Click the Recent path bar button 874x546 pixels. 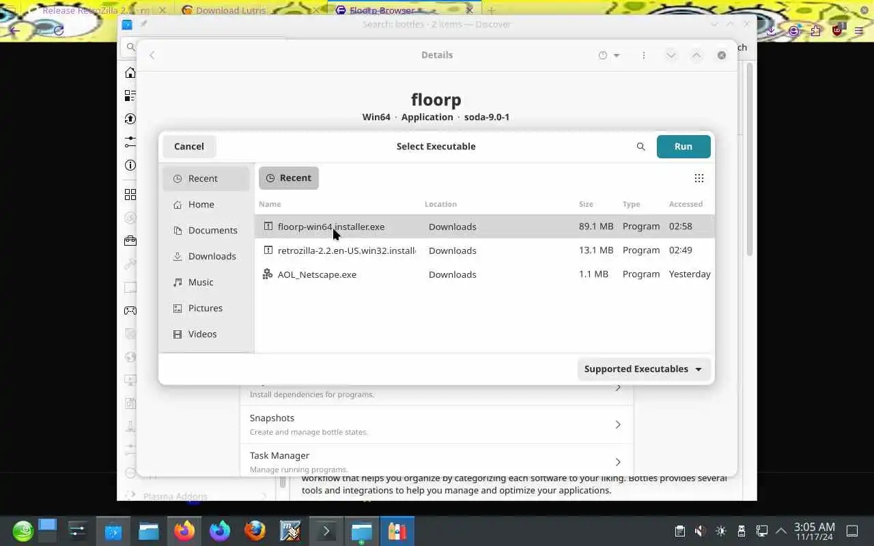tap(289, 178)
